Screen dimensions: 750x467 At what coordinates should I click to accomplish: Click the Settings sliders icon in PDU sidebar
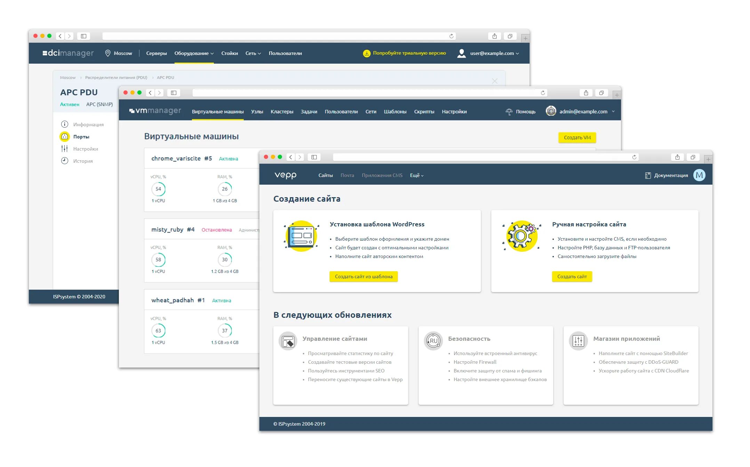pos(65,149)
